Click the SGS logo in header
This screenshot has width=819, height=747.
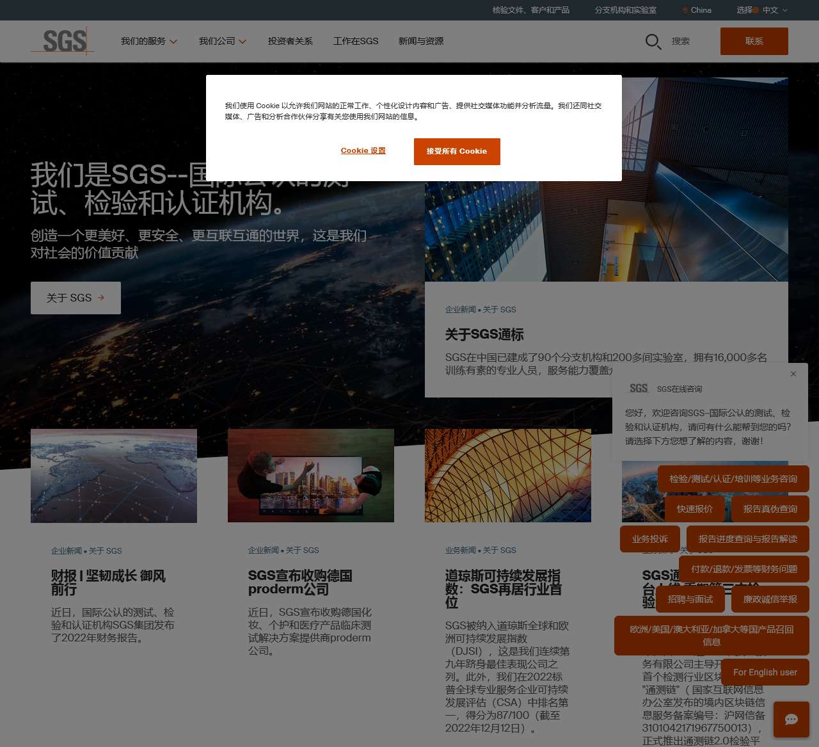[63, 41]
